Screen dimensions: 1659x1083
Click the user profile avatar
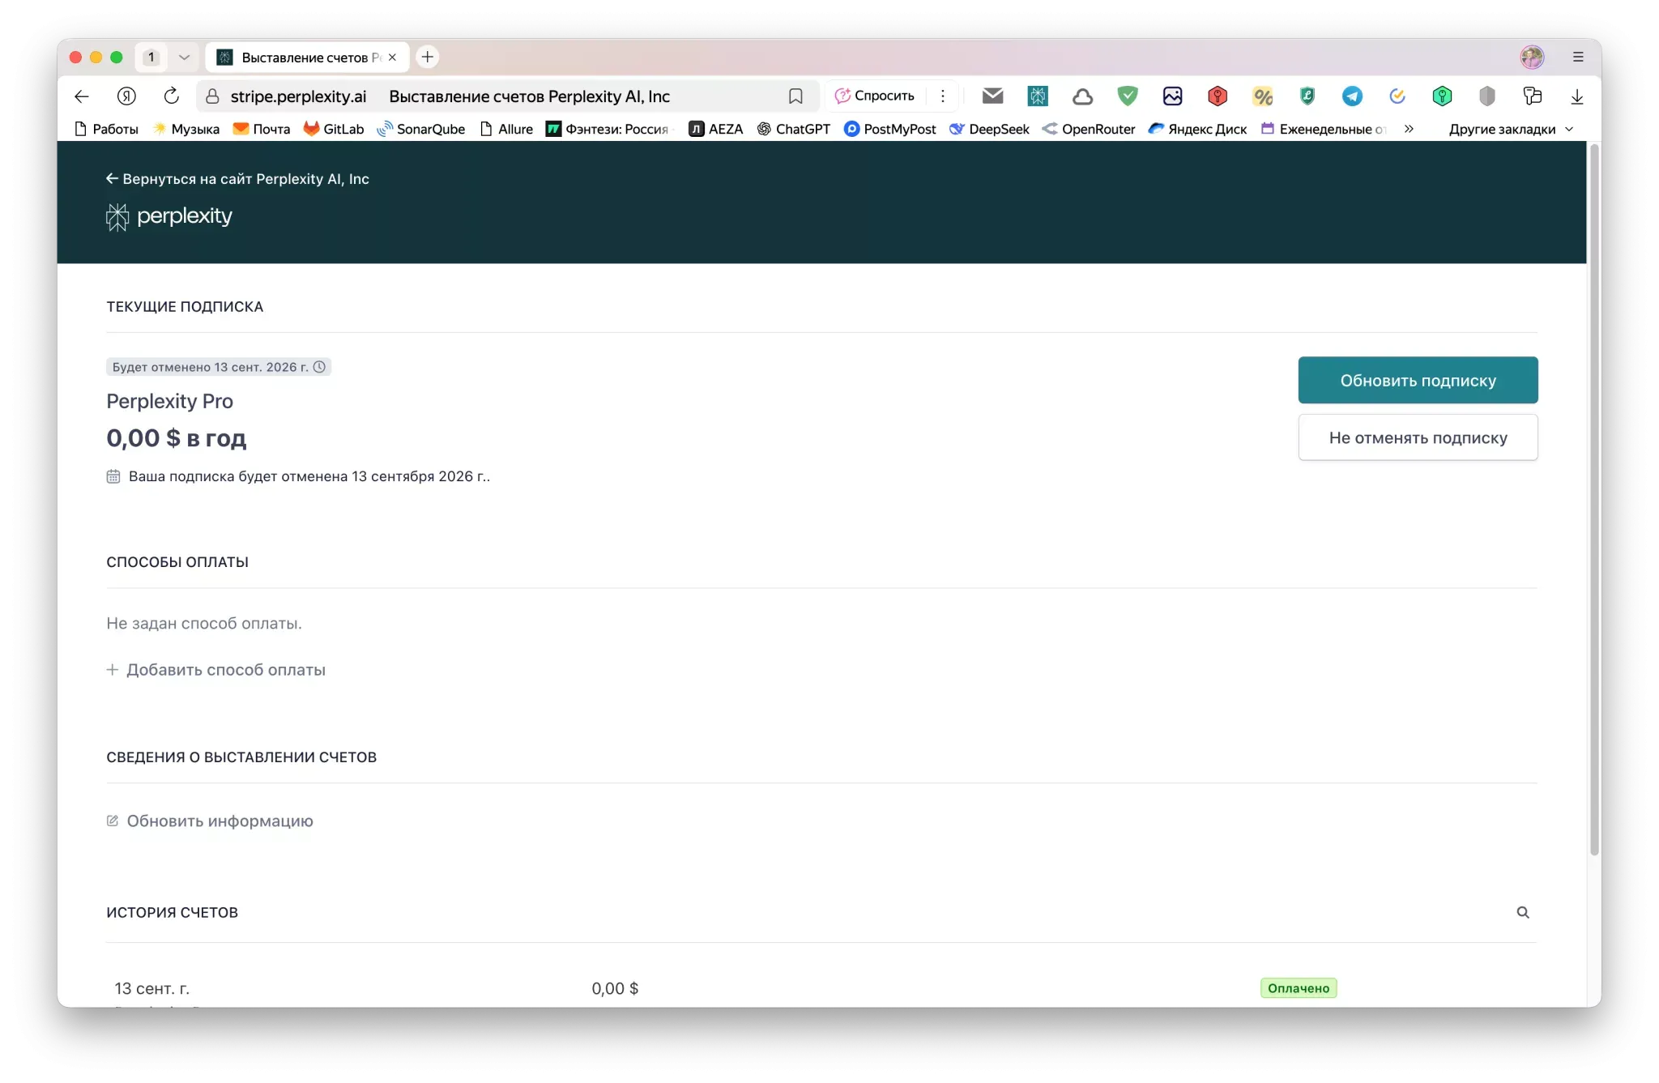click(1532, 57)
